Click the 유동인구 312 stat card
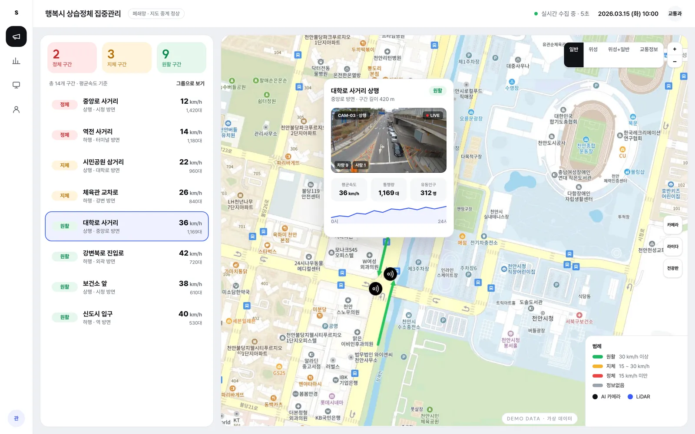This screenshot has height=434, width=695. coord(428,190)
